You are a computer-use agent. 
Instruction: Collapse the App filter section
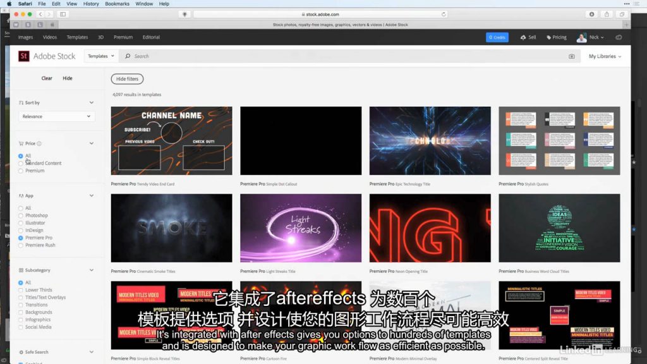point(92,196)
